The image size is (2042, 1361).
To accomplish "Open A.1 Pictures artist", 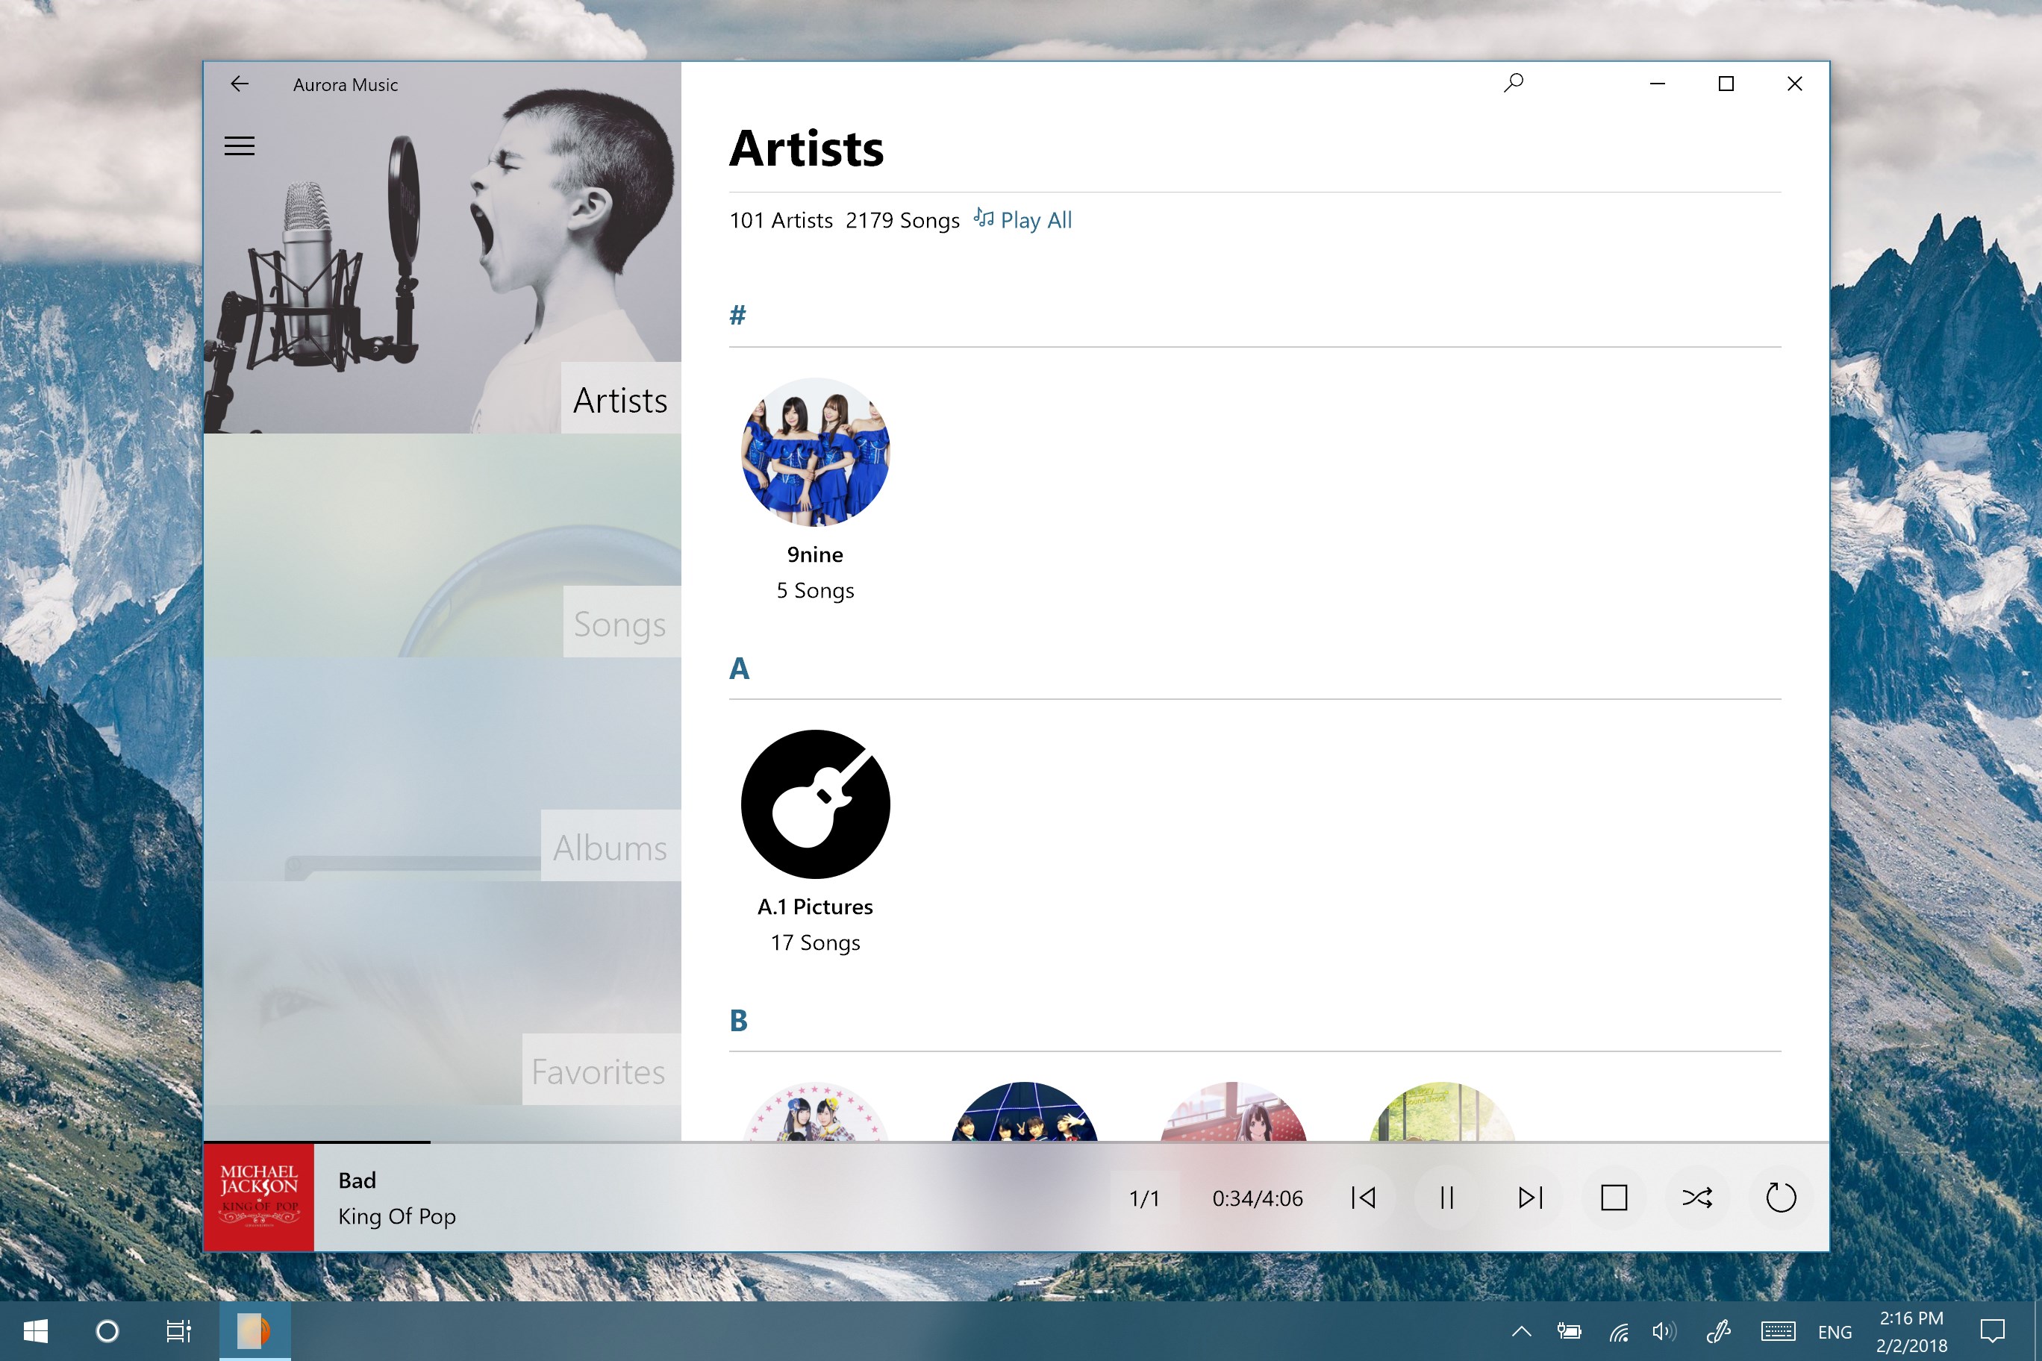I will (815, 804).
